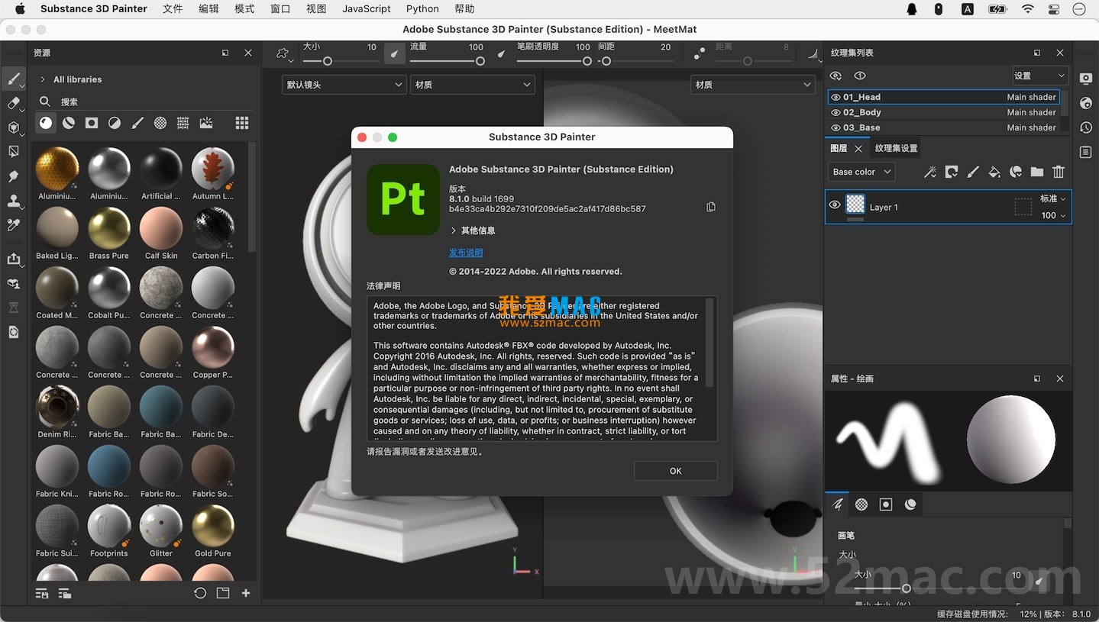
Task: Open Layer 1 blend mode 标准 dropdown
Action: point(1052,198)
